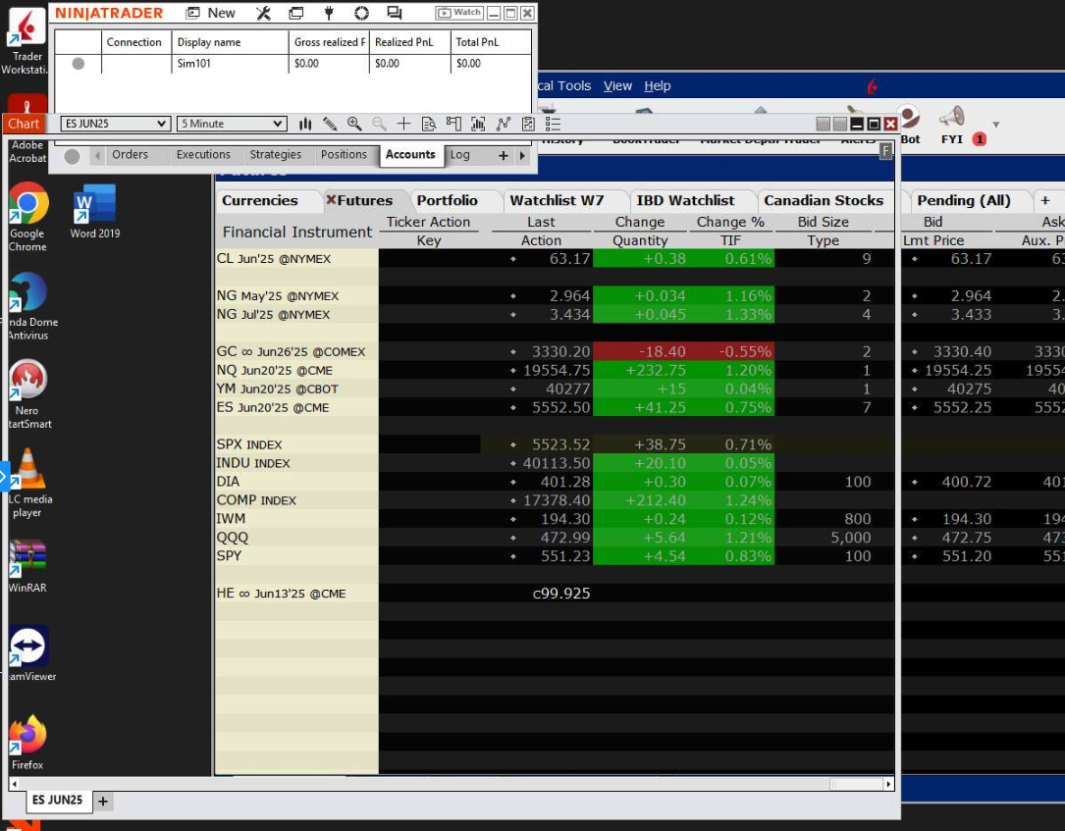Add a new TWS watchlist tab
The height and width of the screenshot is (831, 1065).
click(x=1045, y=200)
